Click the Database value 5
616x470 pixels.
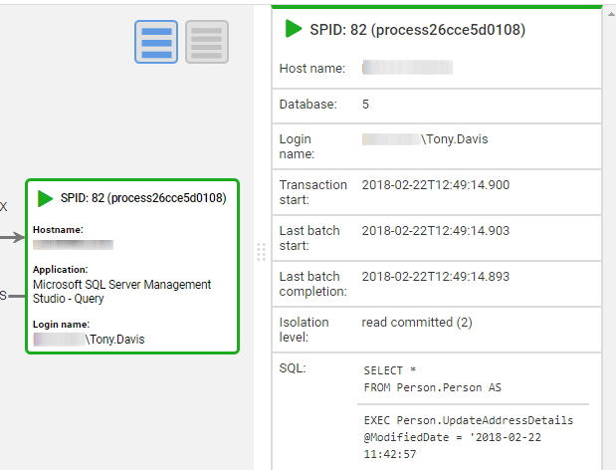[365, 105]
